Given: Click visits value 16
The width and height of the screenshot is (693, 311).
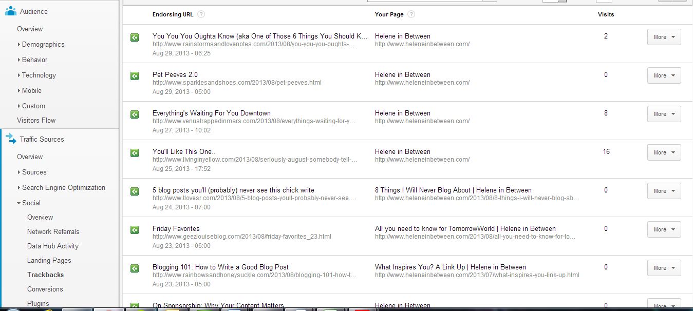Looking at the screenshot, I should (x=606, y=152).
